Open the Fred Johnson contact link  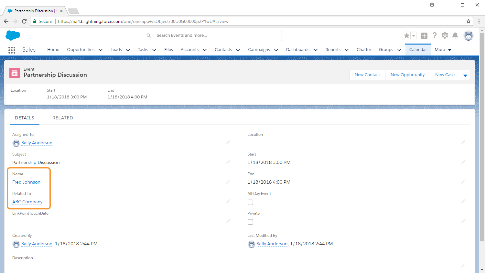26,182
